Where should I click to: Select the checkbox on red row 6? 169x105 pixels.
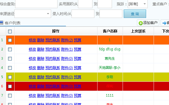click(10, 86)
